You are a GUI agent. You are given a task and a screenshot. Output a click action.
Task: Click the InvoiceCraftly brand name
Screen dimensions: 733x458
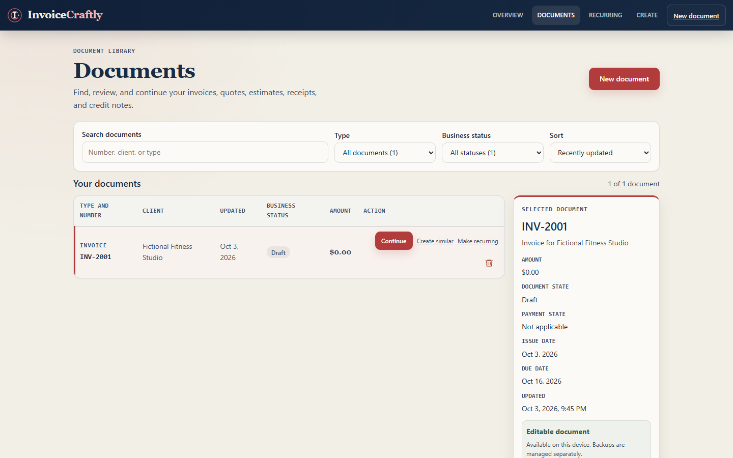coord(65,15)
